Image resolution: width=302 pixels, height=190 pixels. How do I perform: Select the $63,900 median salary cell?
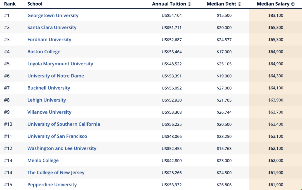(276, 100)
